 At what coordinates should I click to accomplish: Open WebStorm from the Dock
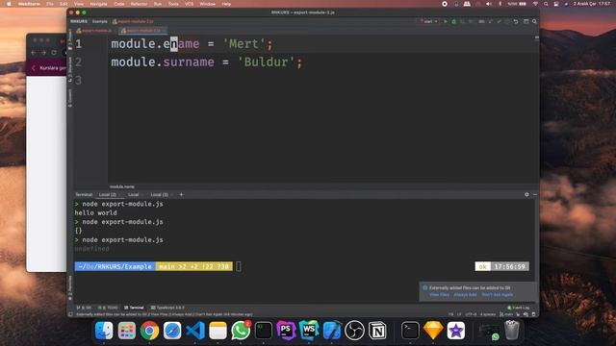(x=309, y=331)
